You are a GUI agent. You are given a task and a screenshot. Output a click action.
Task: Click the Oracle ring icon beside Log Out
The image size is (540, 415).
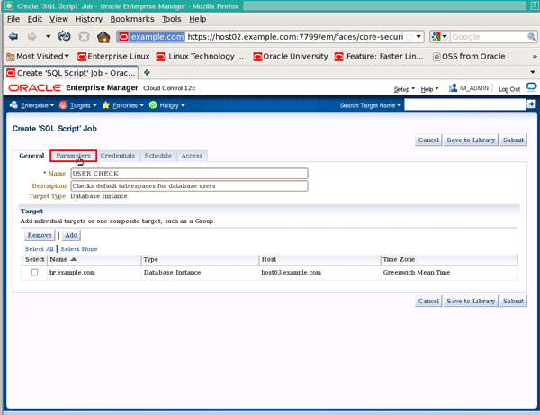pos(531,86)
